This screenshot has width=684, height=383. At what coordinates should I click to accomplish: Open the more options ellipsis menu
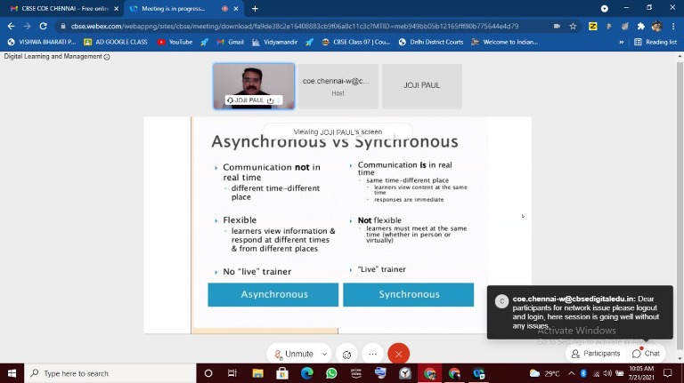pos(372,354)
